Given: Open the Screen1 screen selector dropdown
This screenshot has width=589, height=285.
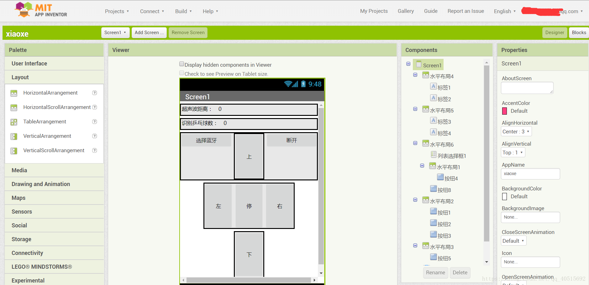Looking at the screenshot, I should 115,32.
